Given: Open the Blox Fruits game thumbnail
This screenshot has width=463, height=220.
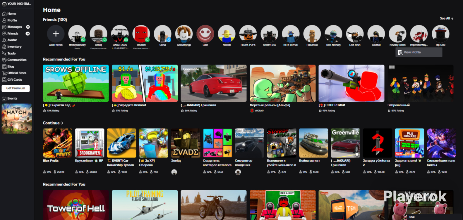Looking at the screenshot, I should pos(57,143).
